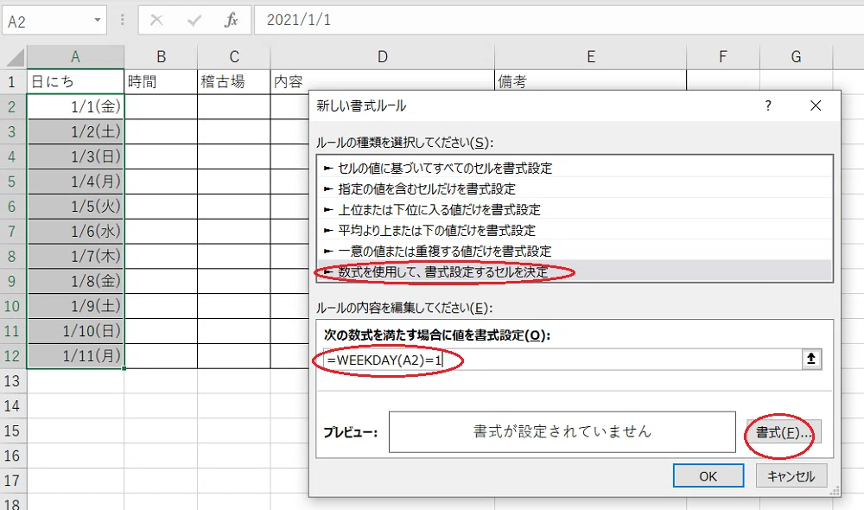The image size is (864, 510).
Task: Click cell 1/8(金)
Action: [75, 281]
